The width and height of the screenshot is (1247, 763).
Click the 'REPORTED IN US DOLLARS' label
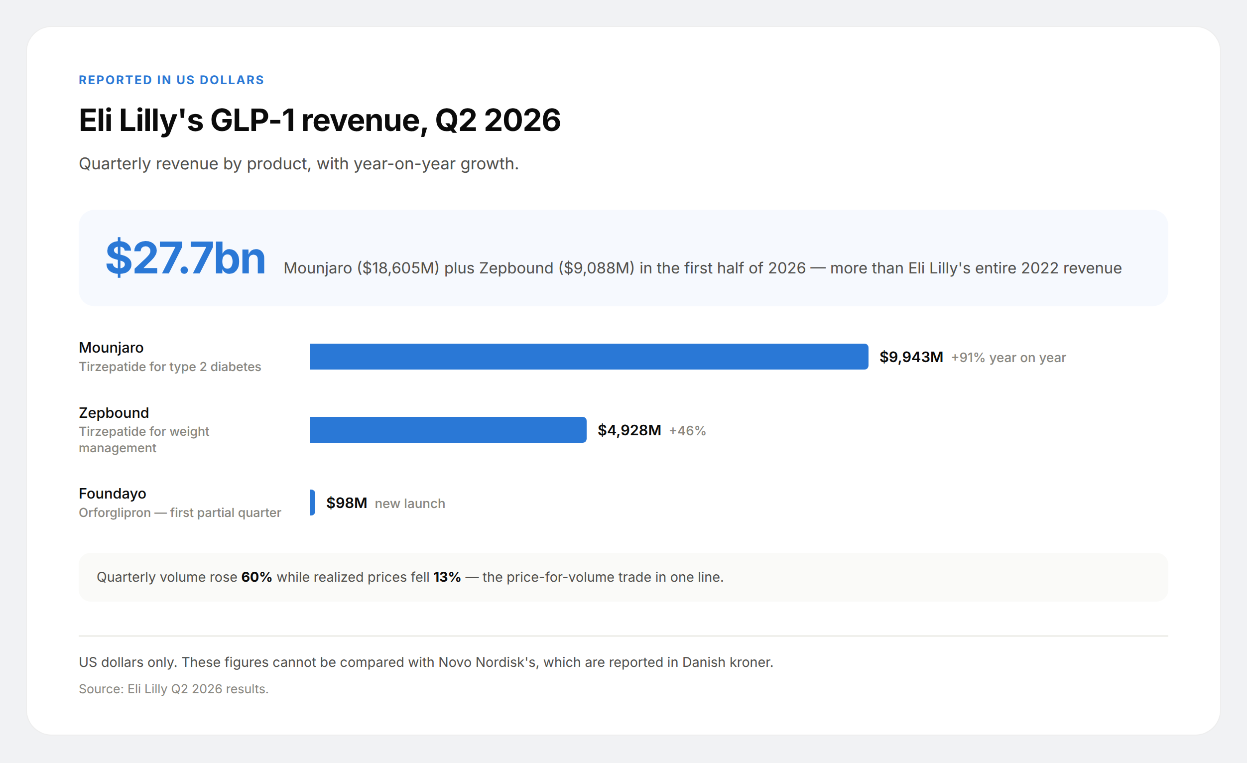coord(171,80)
